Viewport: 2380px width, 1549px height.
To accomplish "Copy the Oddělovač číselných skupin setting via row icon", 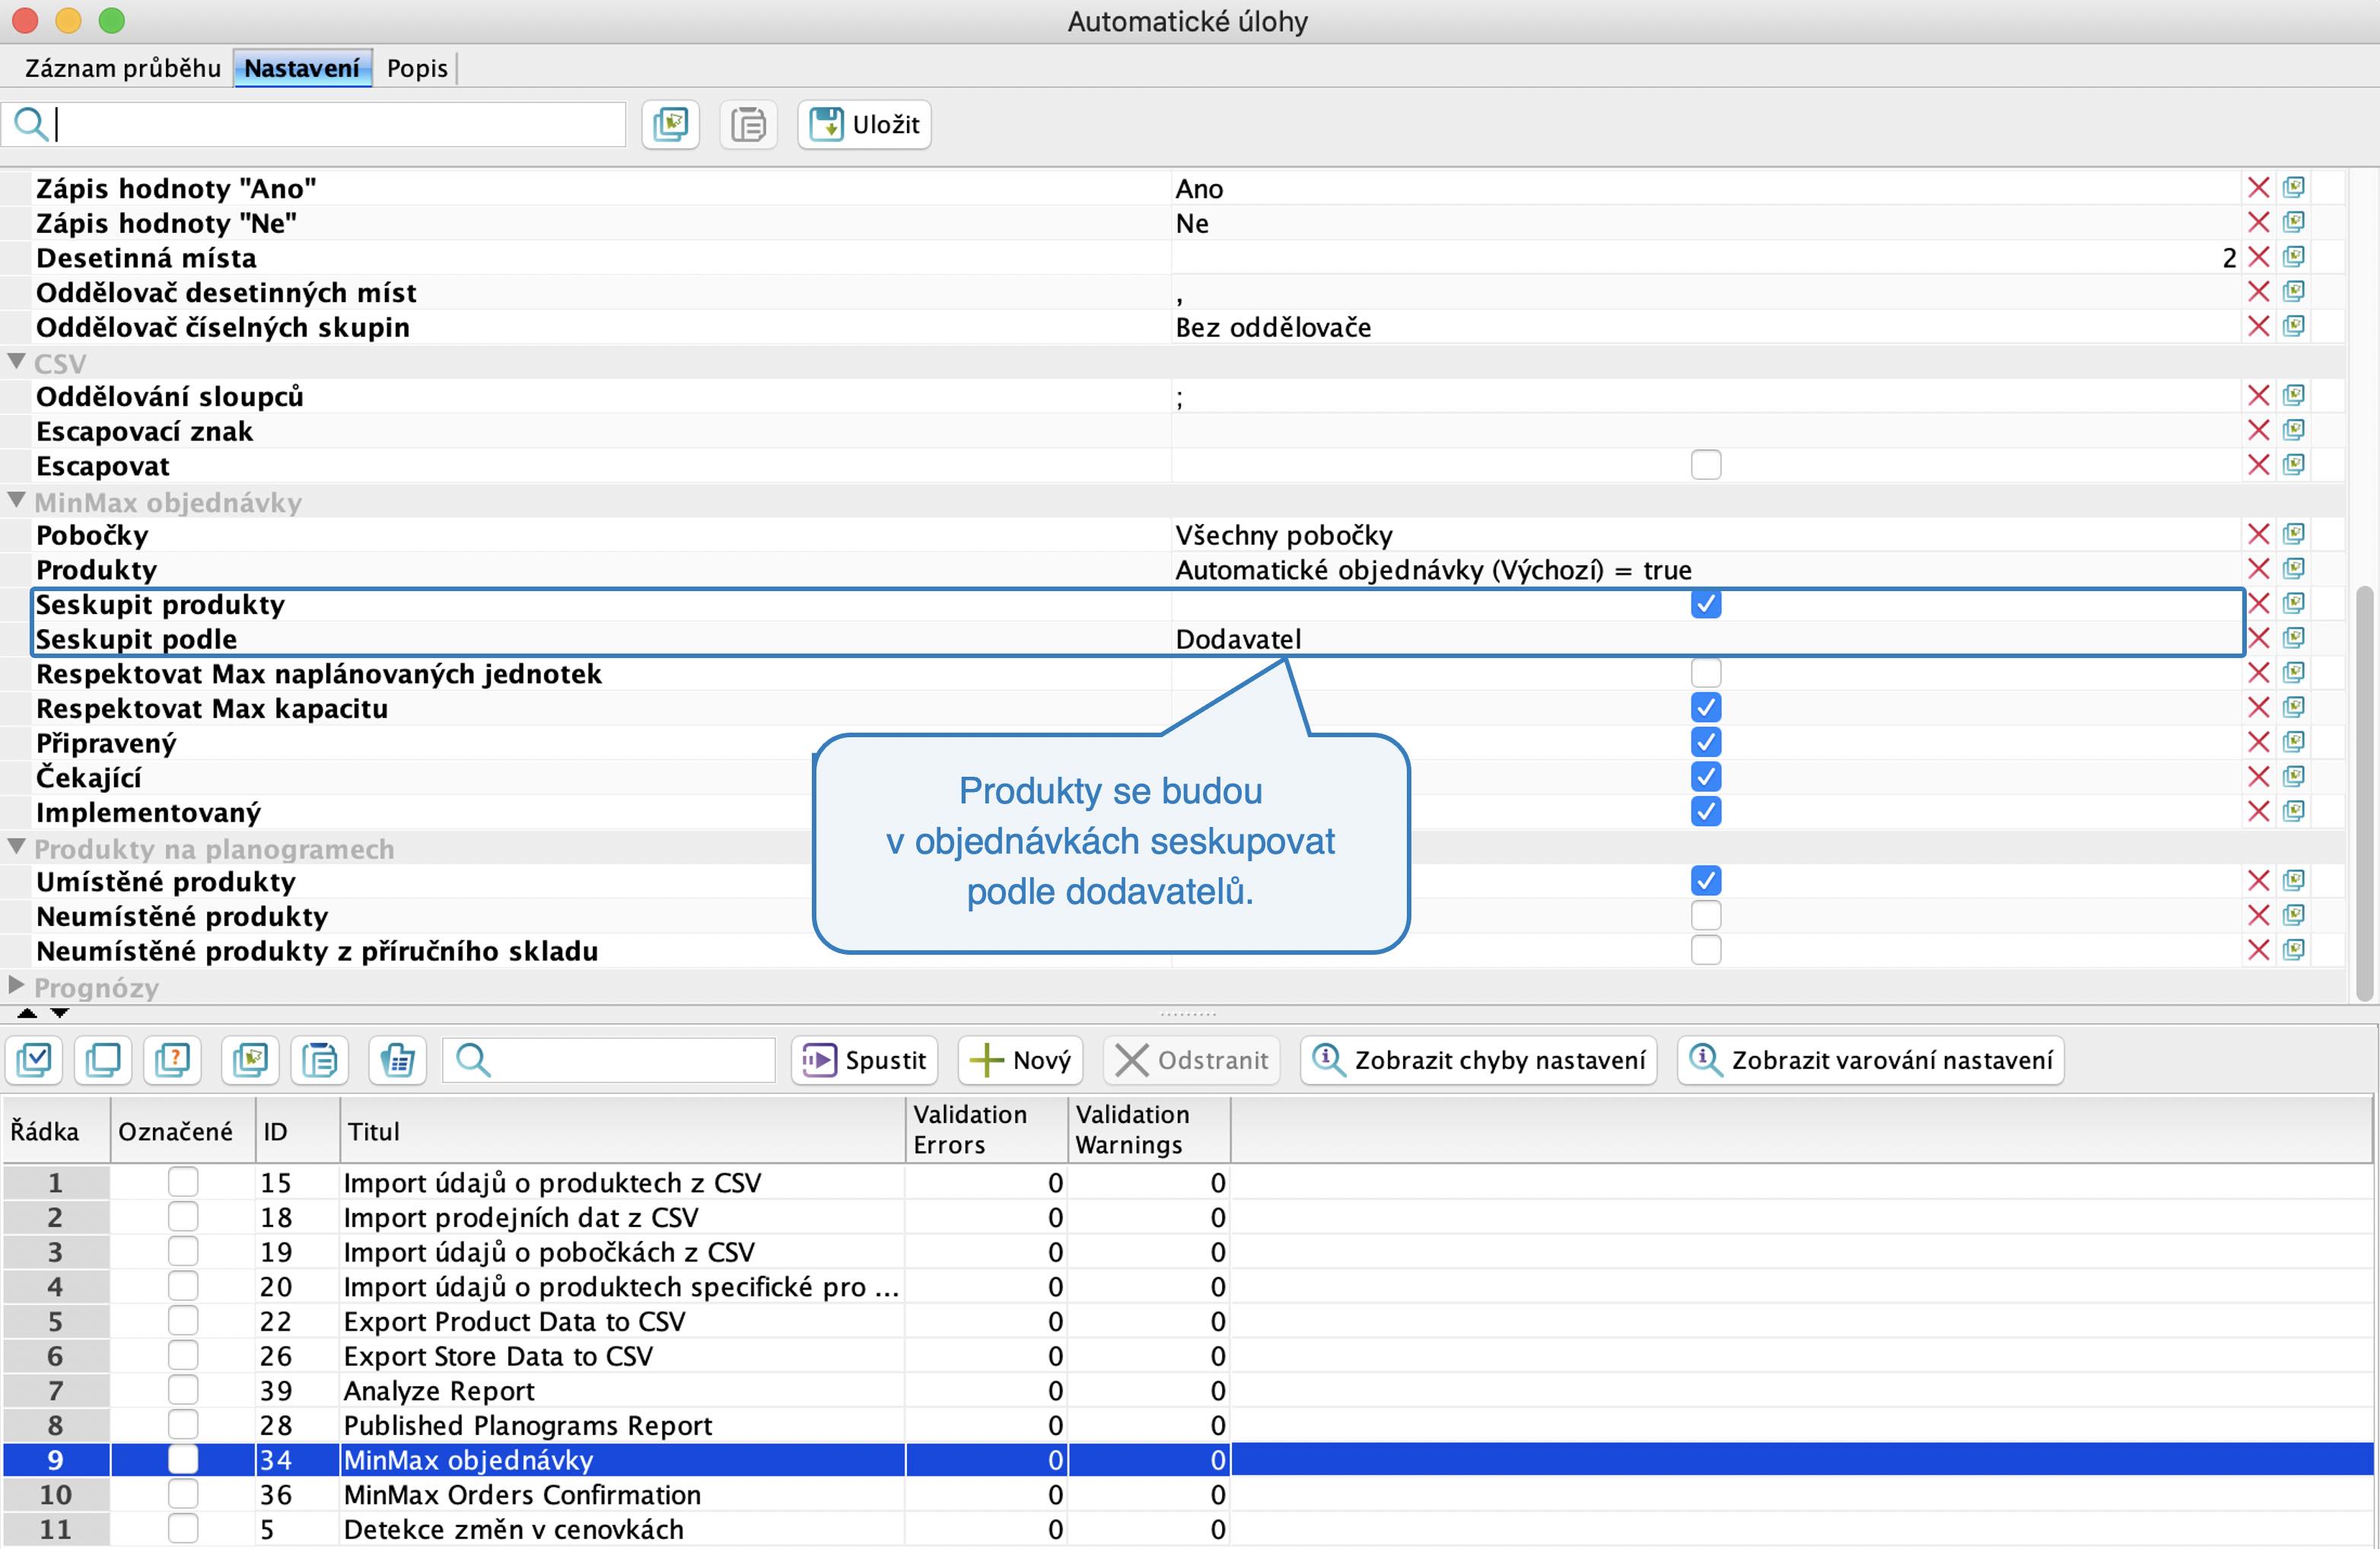I will pos(2294,326).
